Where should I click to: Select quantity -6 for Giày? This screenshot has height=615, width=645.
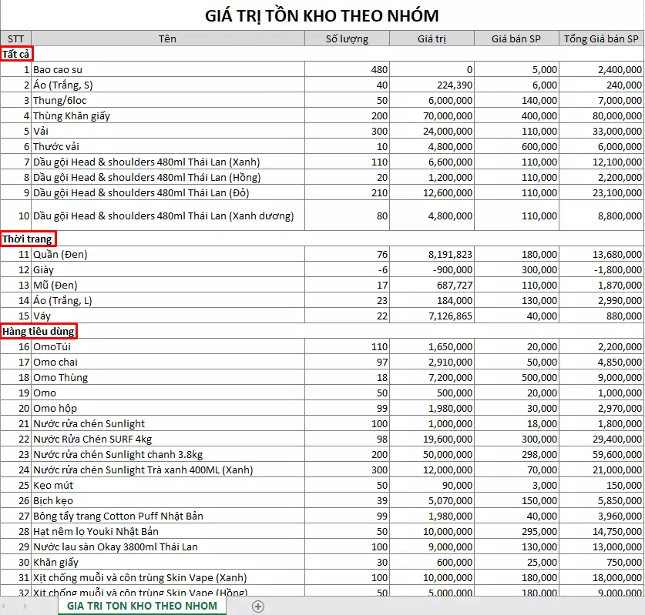click(x=348, y=269)
